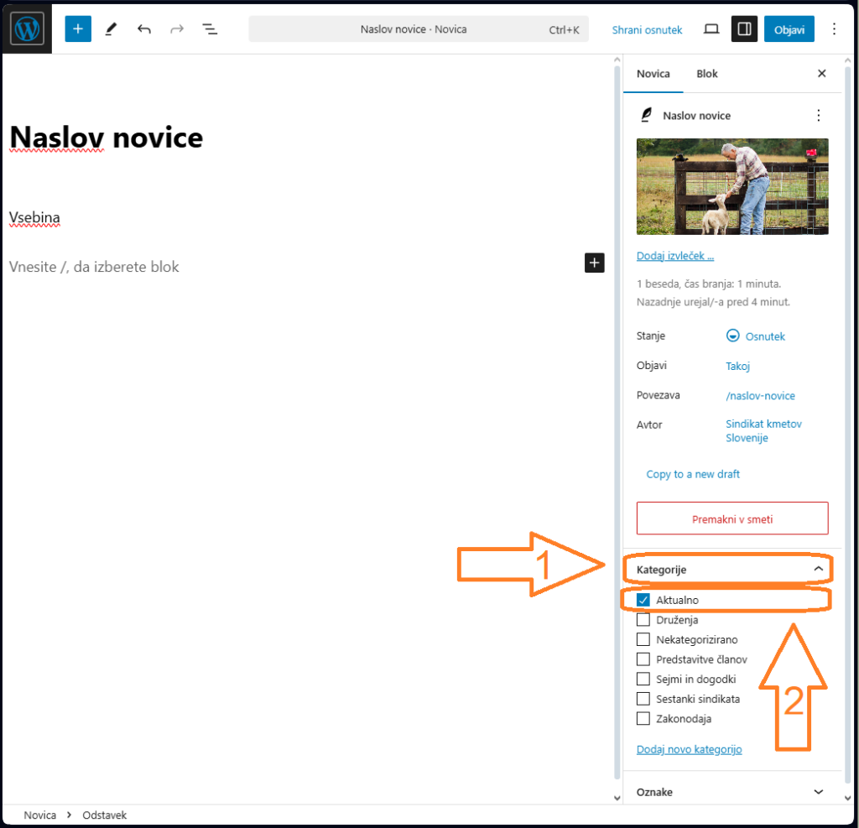
Task: Click the black add block button in editor
Action: pos(594,263)
